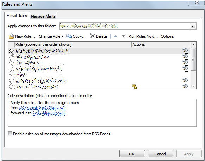Click the Cancel button
Screen dimensions: 205x161
click(160, 154)
